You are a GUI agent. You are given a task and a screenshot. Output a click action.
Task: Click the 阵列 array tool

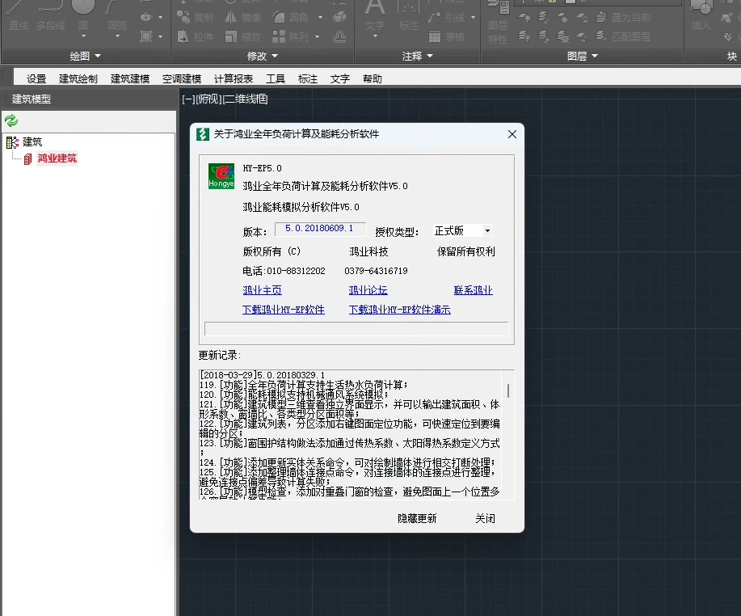click(290, 36)
